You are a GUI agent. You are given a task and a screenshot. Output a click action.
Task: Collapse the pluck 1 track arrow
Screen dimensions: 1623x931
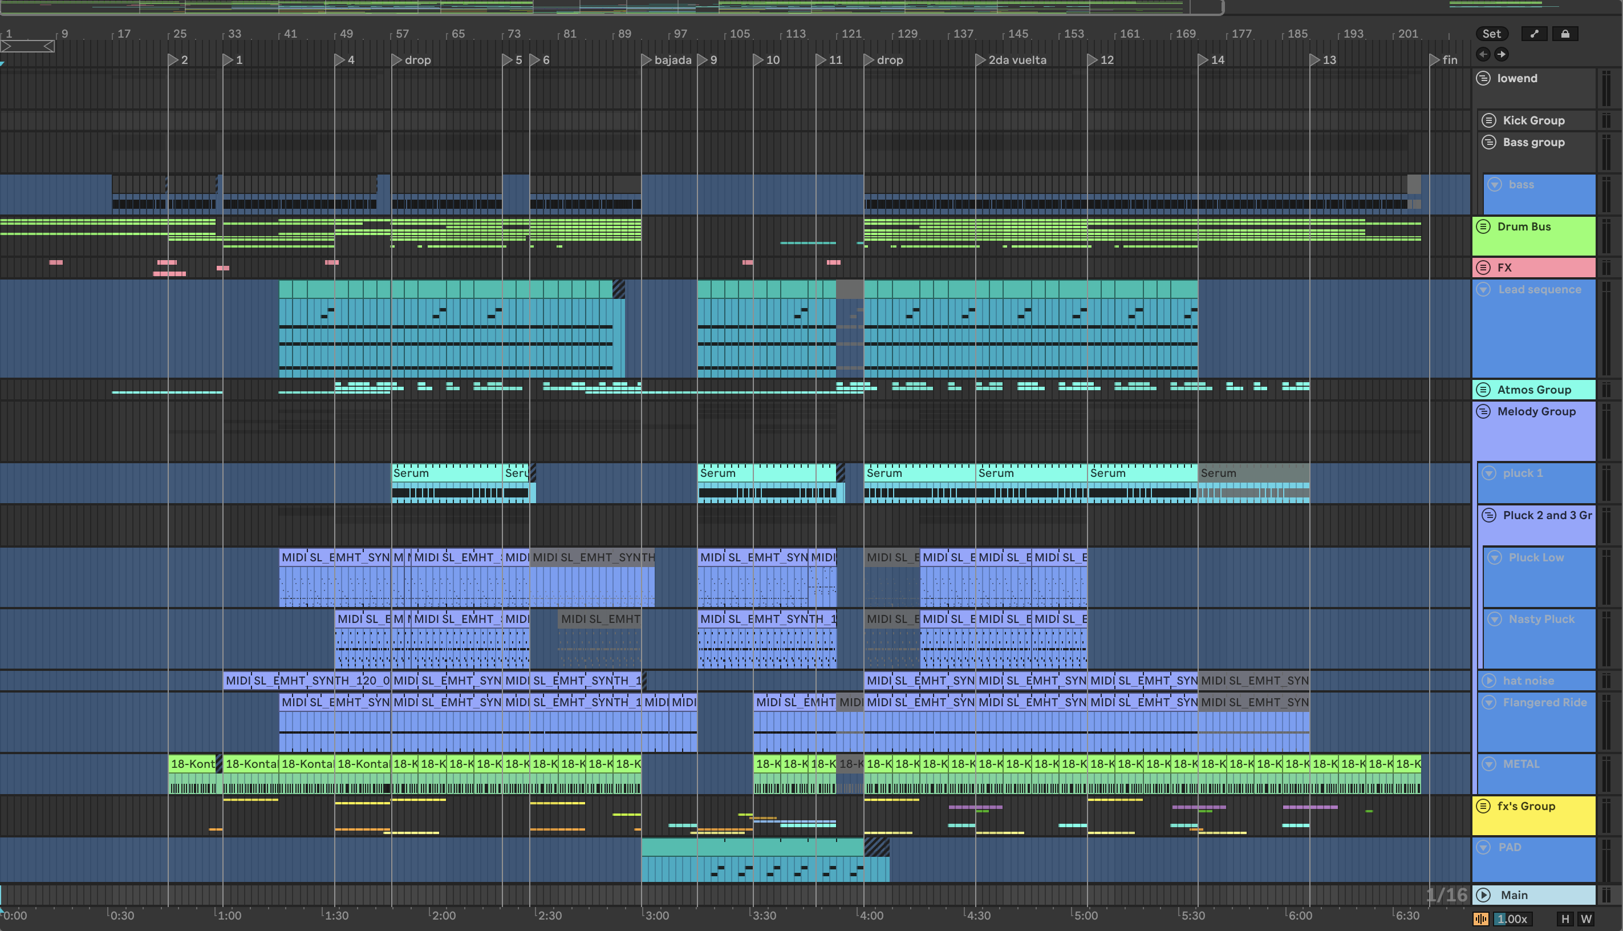point(1489,472)
